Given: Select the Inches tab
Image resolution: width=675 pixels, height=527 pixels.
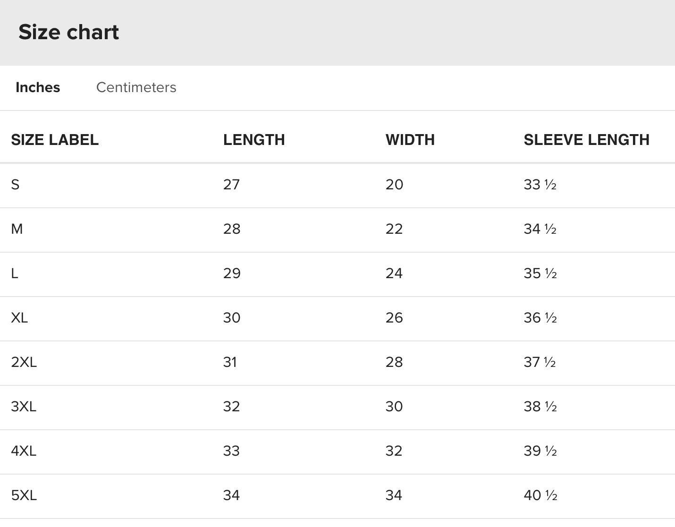Looking at the screenshot, I should pos(38,87).
